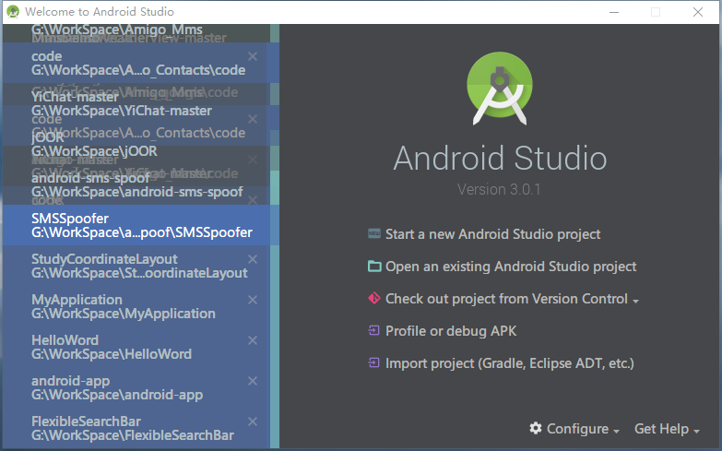This screenshot has height=451, width=722.
Task: Open the code project under A...o_Contacts
Action: pyautogui.click(x=136, y=63)
